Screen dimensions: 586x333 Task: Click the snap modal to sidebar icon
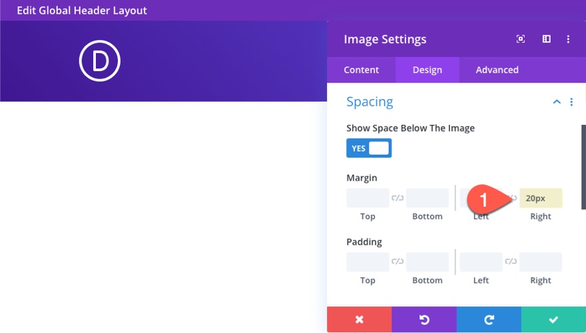click(546, 39)
